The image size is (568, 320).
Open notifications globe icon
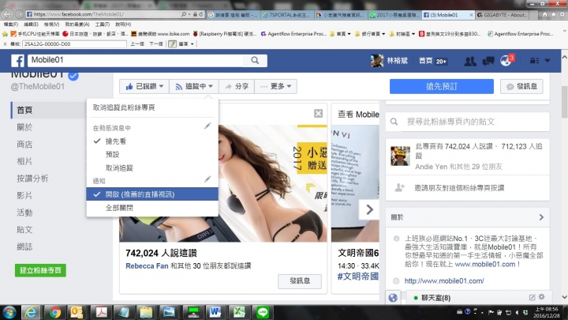coord(506,61)
